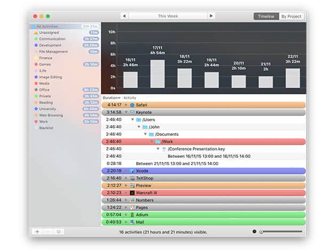Click the All Activities folder icon
This screenshot has width=336, height=252.
click(34, 26)
